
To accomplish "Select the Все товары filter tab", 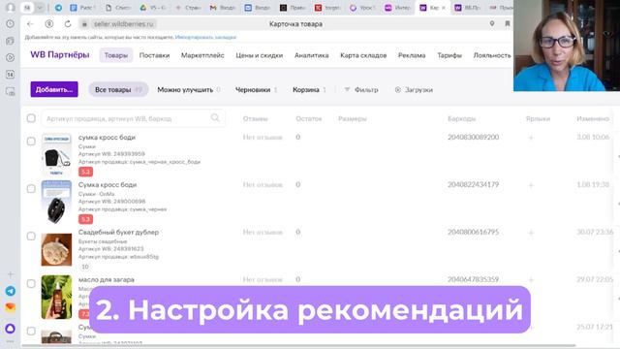I will [118, 90].
